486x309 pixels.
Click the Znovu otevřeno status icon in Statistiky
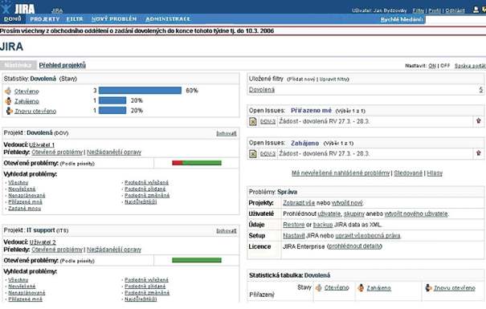pyautogui.click(x=9, y=111)
